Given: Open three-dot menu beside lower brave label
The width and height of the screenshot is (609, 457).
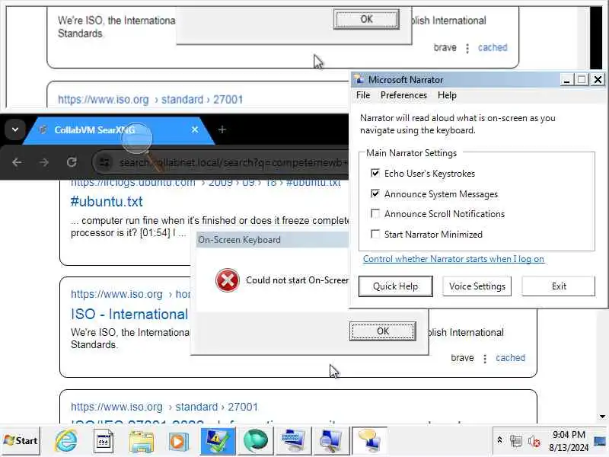Looking at the screenshot, I should coord(484,358).
